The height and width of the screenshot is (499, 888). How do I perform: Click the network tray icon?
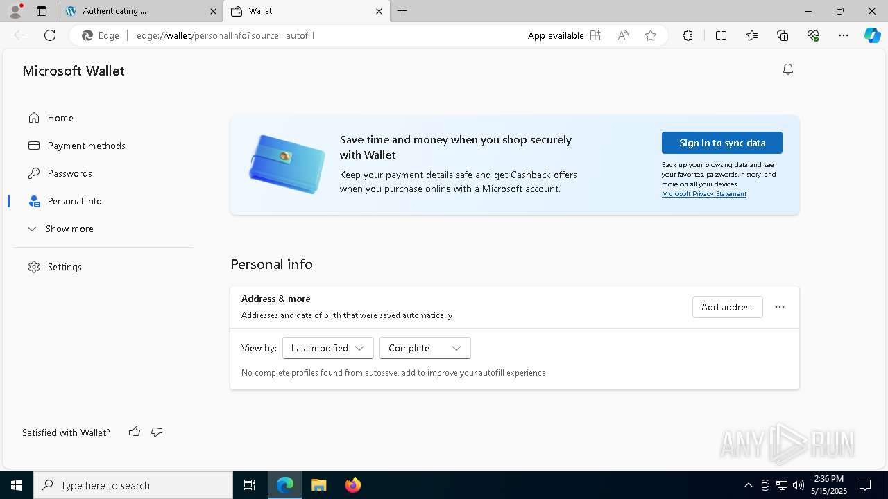coord(782,485)
